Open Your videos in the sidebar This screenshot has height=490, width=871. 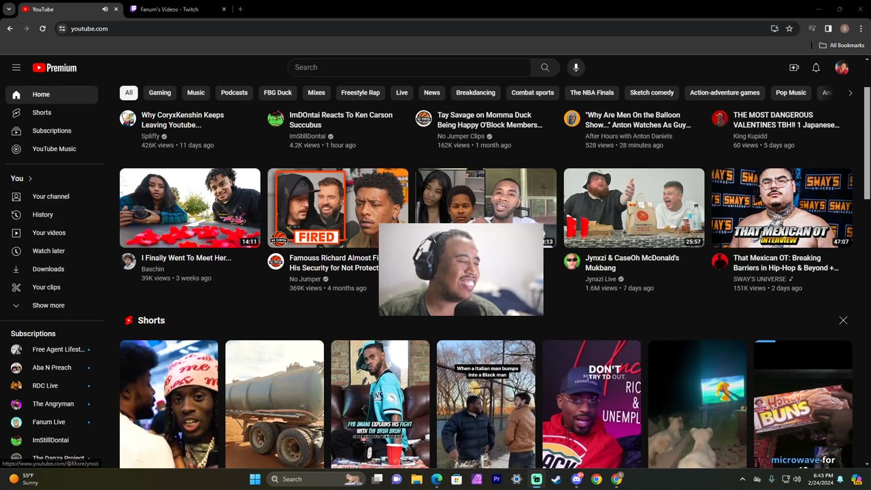click(52, 233)
